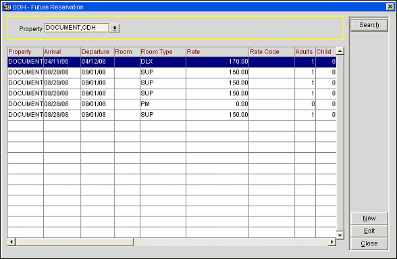397x259 pixels.
Task: Click the Property input field
Action: (77, 28)
